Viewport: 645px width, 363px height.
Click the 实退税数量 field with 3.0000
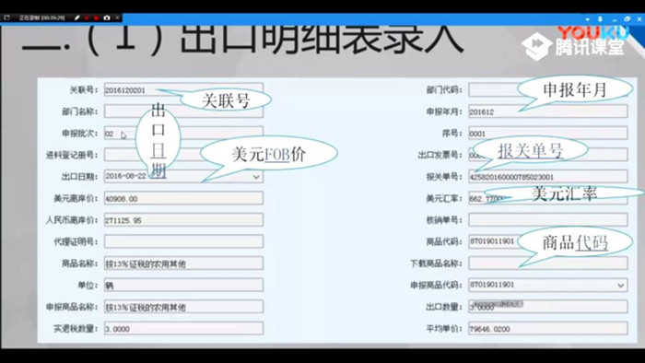tap(183, 329)
